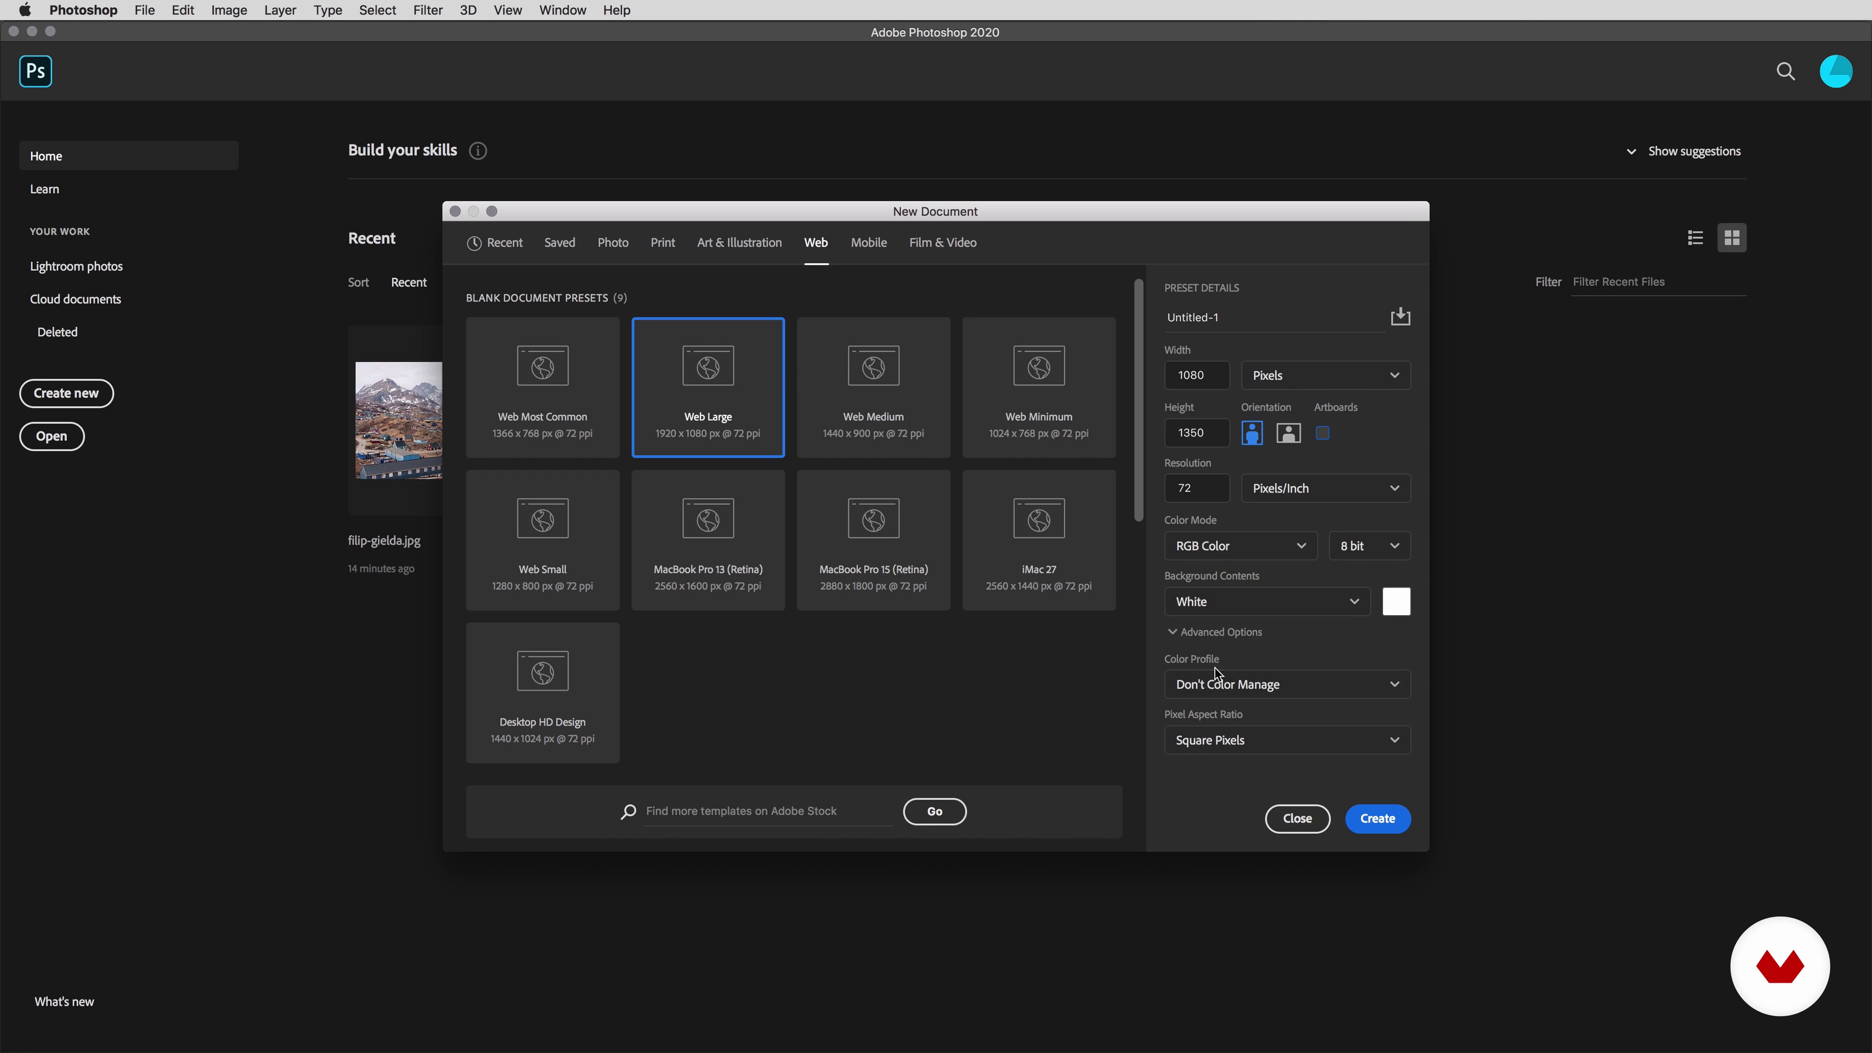Screen dimensions: 1872x1053
Task: Open the filip-gielda.jpg thumbnail
Action: 398,420
